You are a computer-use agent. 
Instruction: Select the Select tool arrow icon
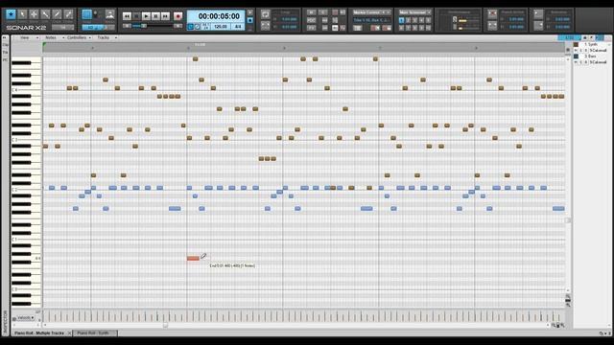tap(22, 14)
